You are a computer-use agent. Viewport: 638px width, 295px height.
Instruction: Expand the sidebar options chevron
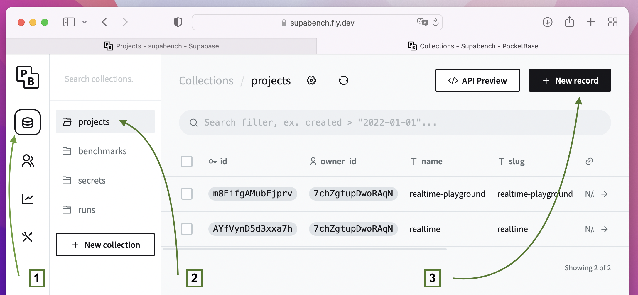point(85,22)
